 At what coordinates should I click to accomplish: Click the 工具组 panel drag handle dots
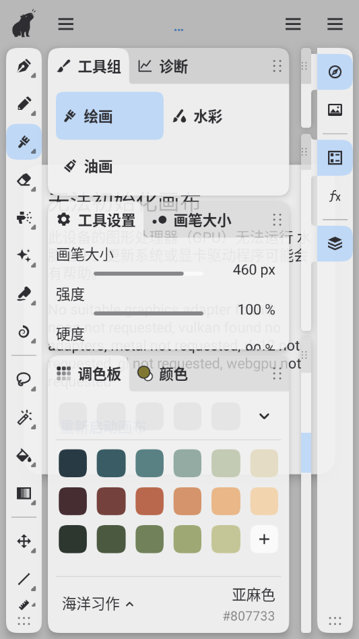tap(278, 66)
